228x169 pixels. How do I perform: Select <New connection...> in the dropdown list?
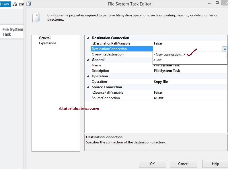169,55
